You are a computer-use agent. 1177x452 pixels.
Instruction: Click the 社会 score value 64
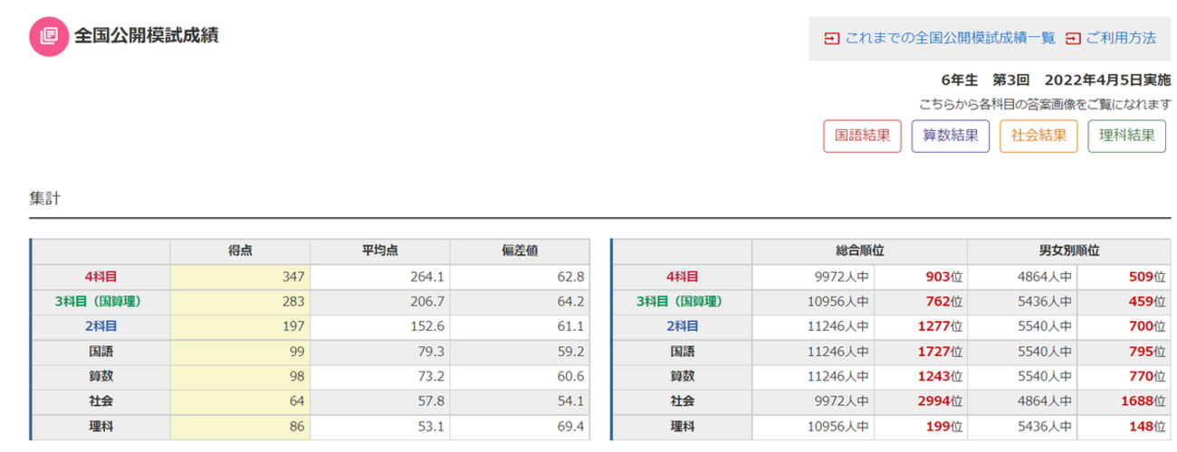tap(298, 400)
